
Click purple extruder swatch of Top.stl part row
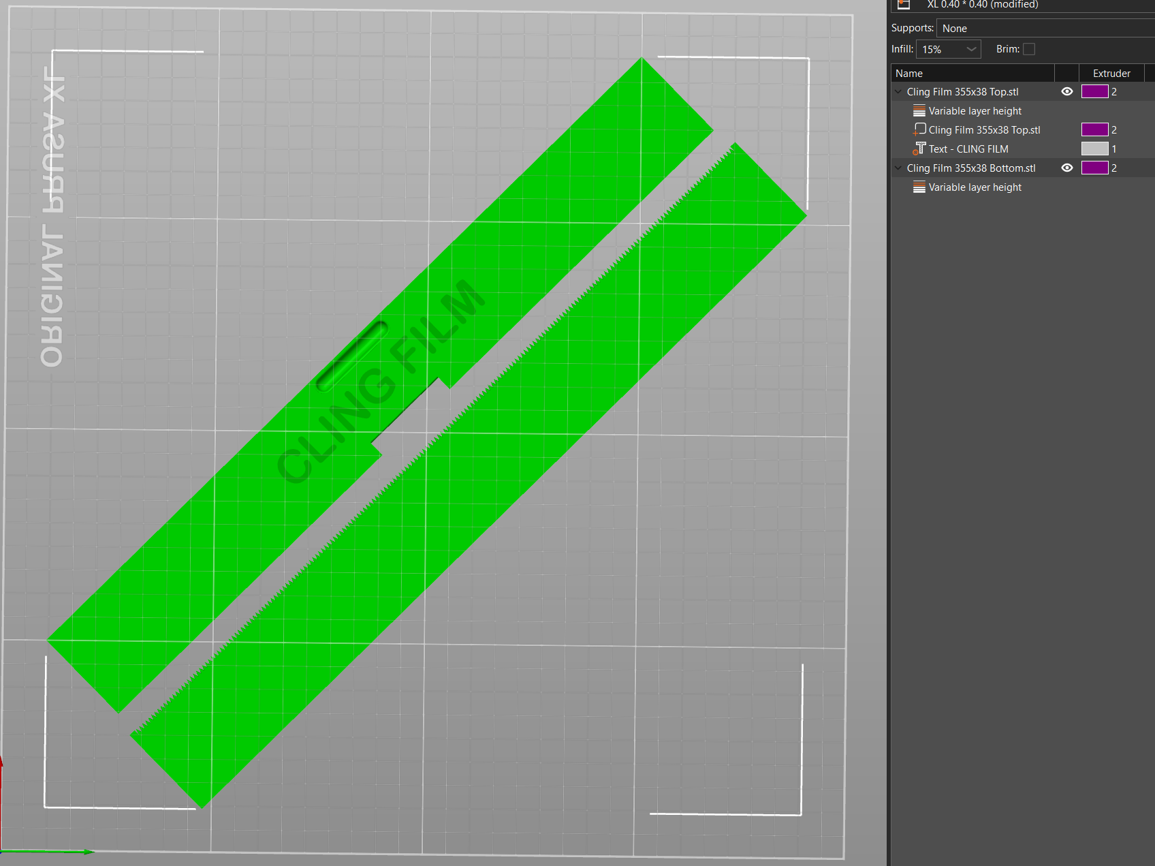point(1094,129)
